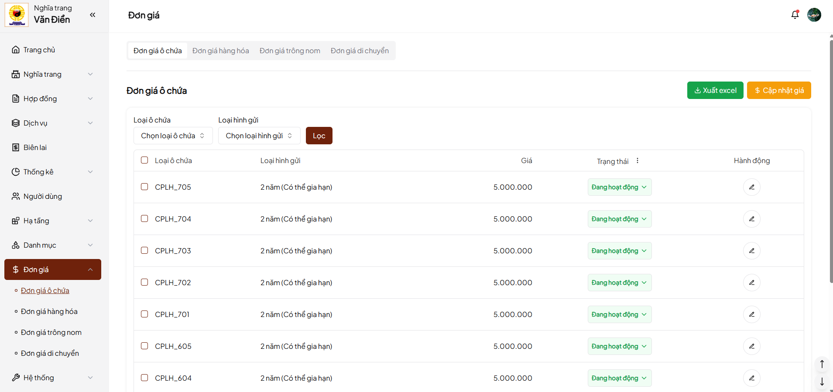Select the CPLH_701 row checkbox
The width and height of the screenshot is (833, 392).
(144, 314)
